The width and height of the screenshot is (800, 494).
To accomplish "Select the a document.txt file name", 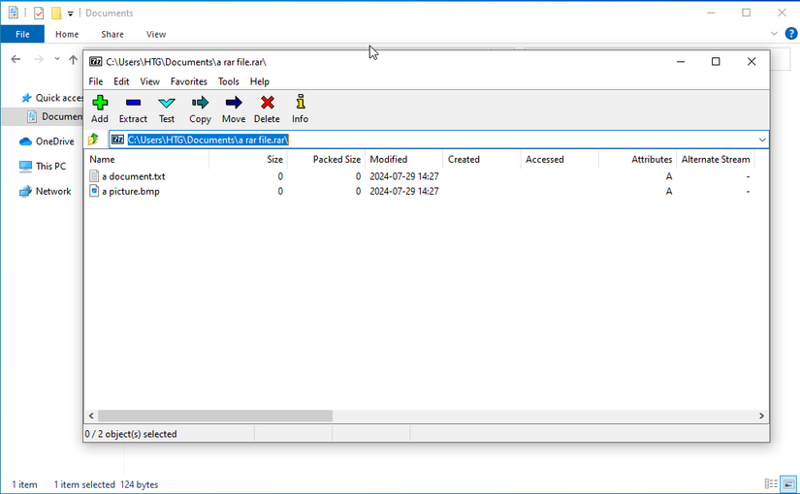I will pyautogui.click(x=134, y=176).
